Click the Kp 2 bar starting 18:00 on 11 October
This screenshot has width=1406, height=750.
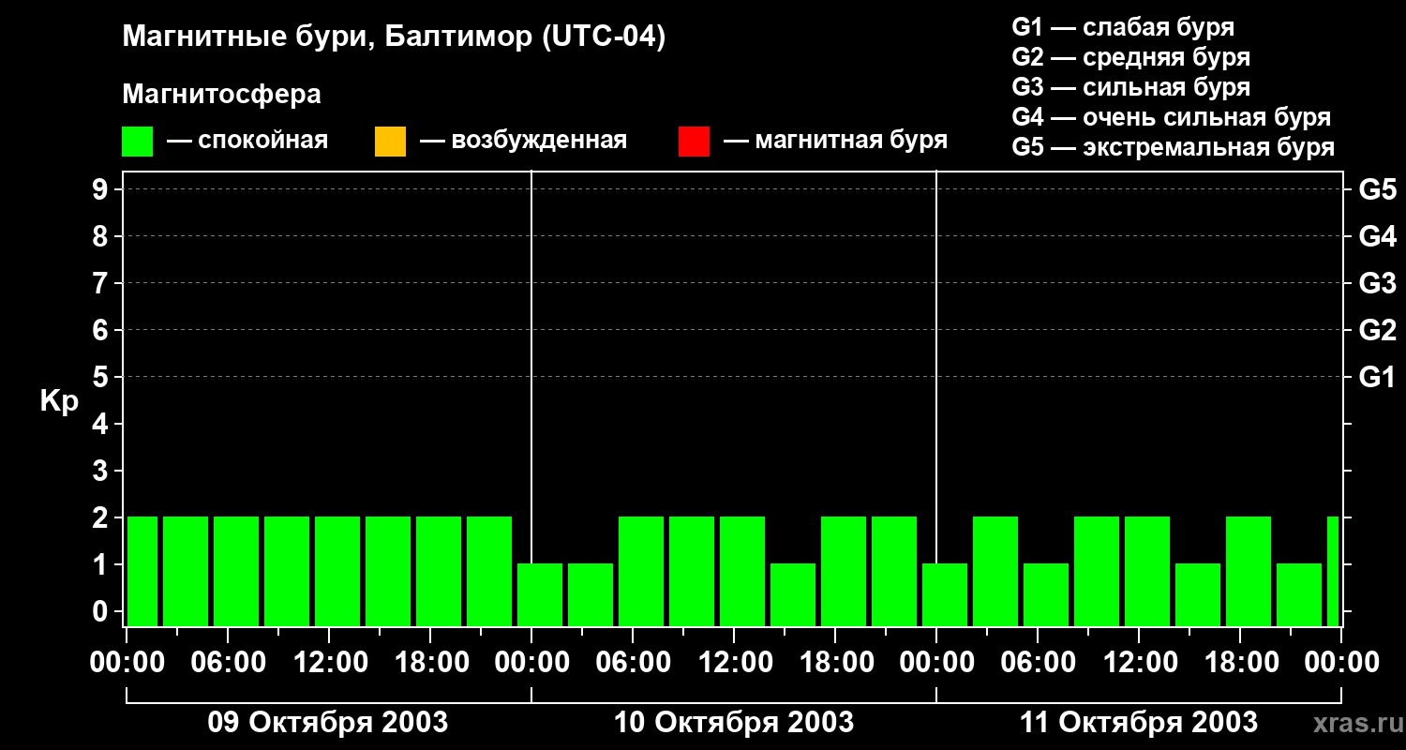pos(1249,571)
